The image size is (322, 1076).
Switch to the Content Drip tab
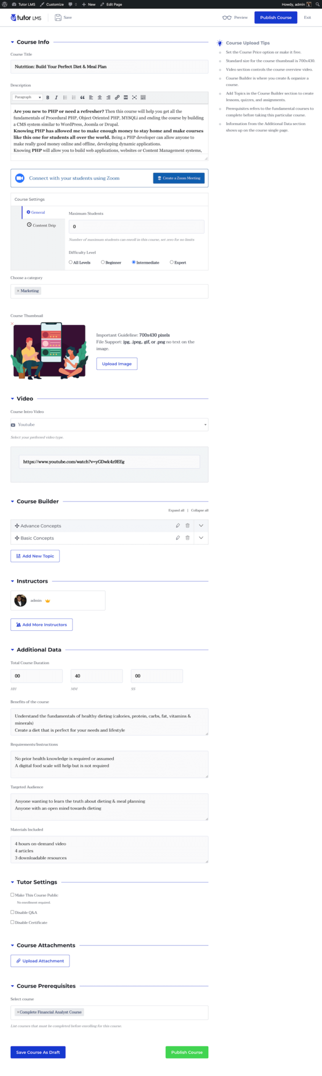(x=43, y=226)
